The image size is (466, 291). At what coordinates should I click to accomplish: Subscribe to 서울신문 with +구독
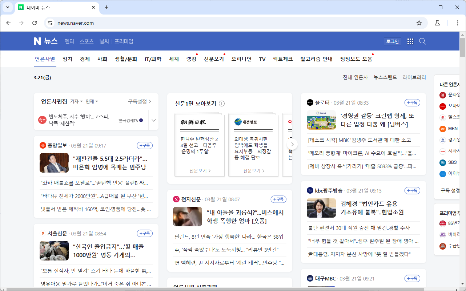point(145,233)
